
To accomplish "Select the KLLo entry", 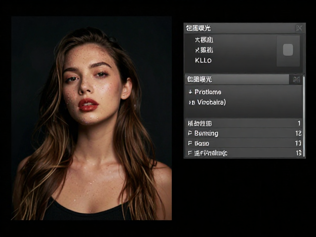I will [203, 60].
